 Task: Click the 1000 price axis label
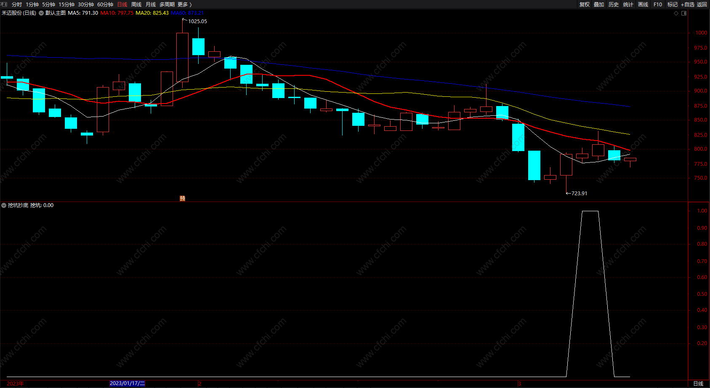[x=701, y=33]
